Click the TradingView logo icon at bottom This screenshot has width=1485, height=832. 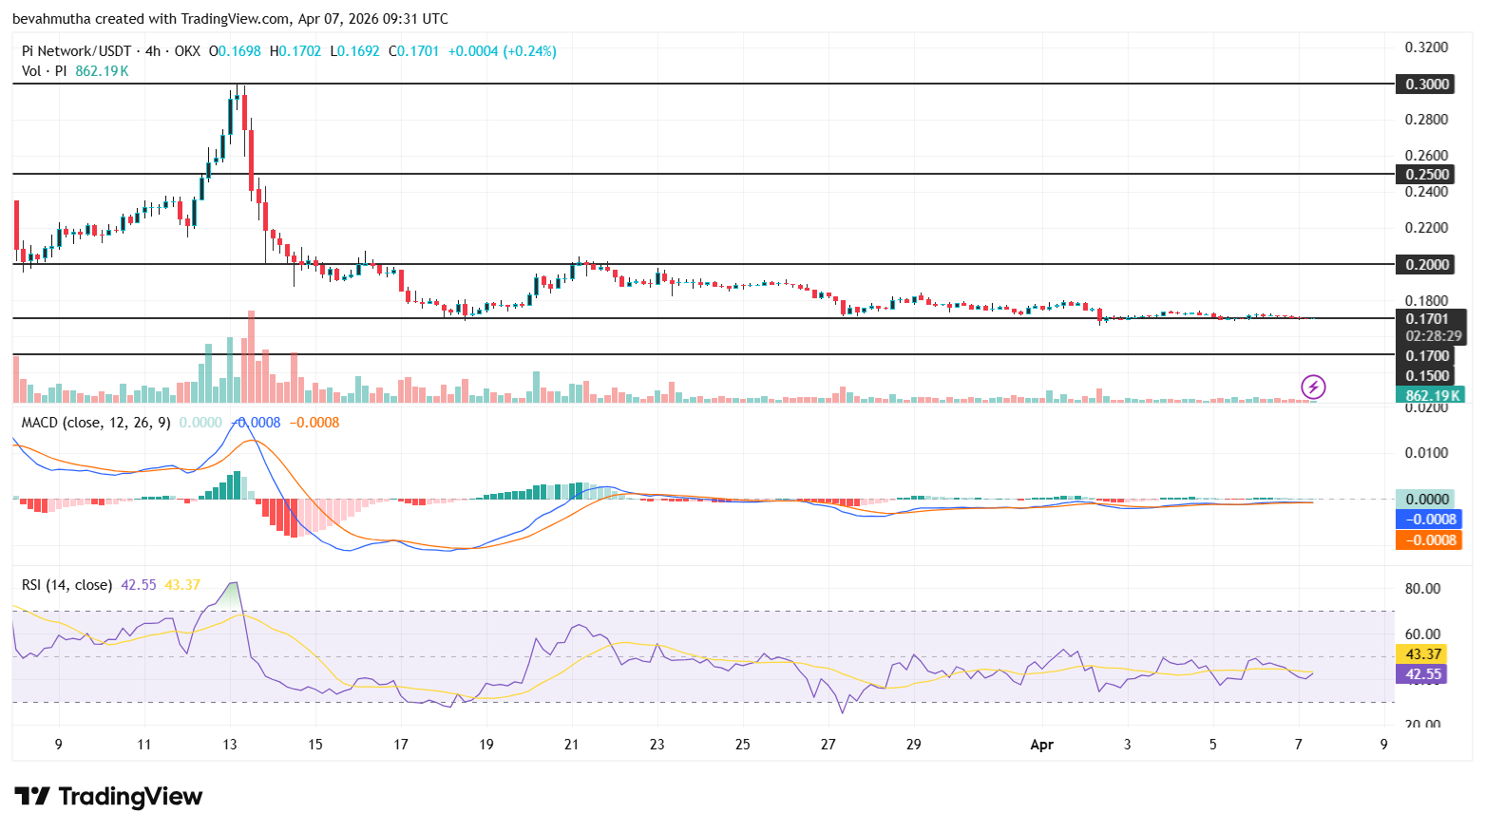31,796
